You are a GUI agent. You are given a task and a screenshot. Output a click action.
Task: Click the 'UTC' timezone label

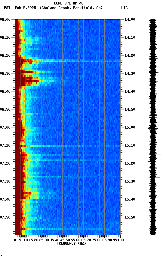124,8
